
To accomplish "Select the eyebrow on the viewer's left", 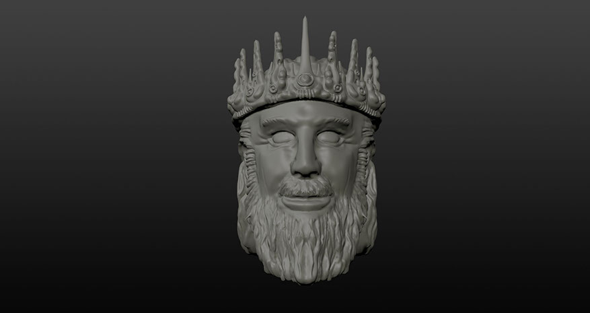I will click(x=275, y=123).
